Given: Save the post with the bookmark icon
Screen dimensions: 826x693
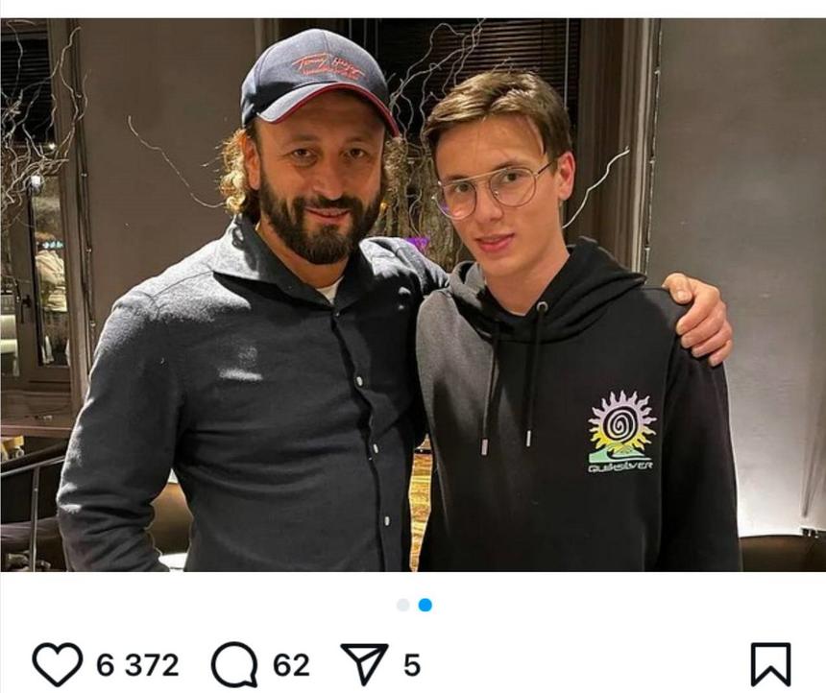Looking at the screenshot, I should (x=770, y=664).
